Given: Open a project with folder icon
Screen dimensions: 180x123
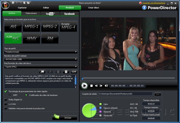Looking at the screenshot, I should coord(28,3).
